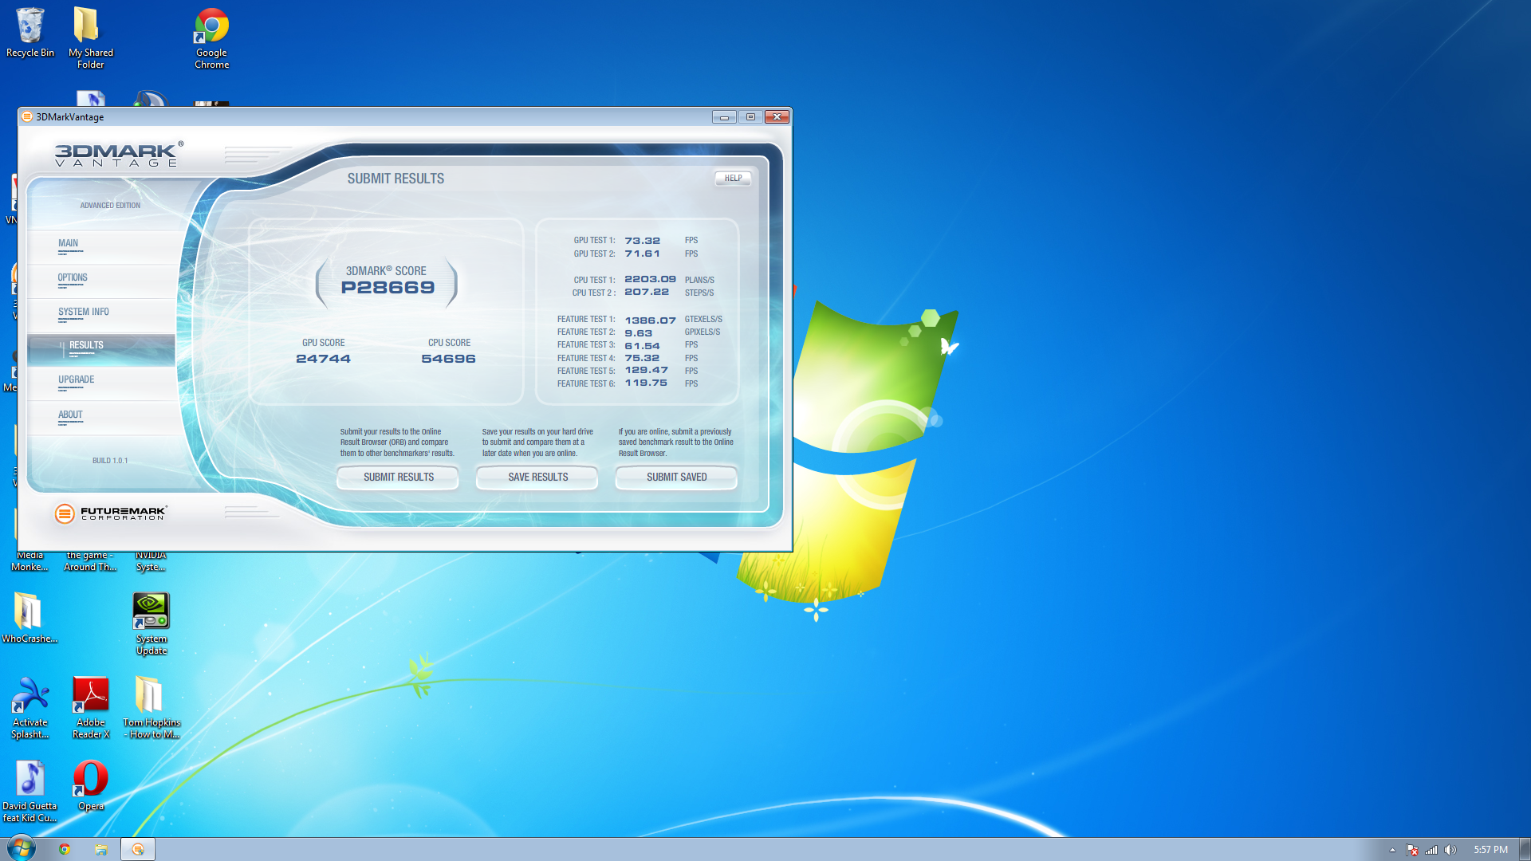The height and width of the screenshot is (861, 1531).
Task: Click the Windows Start orb
Action: tap(22, 848)
